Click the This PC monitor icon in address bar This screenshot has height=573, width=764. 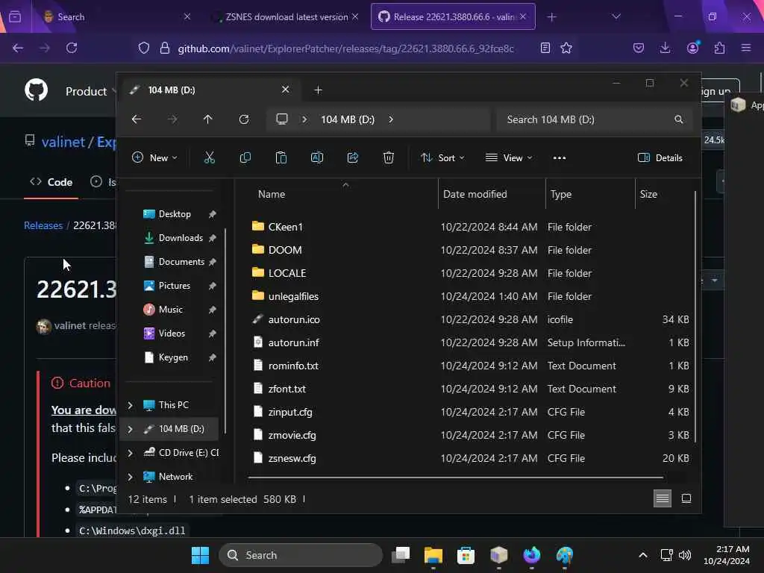(281, 119)
